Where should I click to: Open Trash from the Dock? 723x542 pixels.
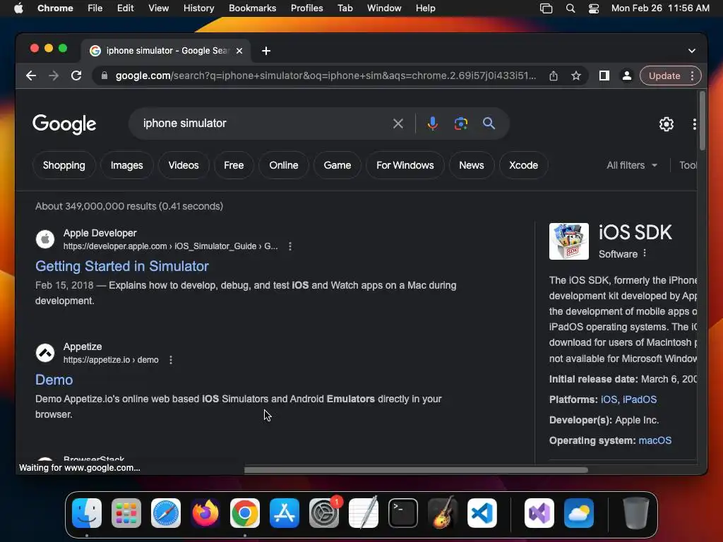[x=636, y=513]
